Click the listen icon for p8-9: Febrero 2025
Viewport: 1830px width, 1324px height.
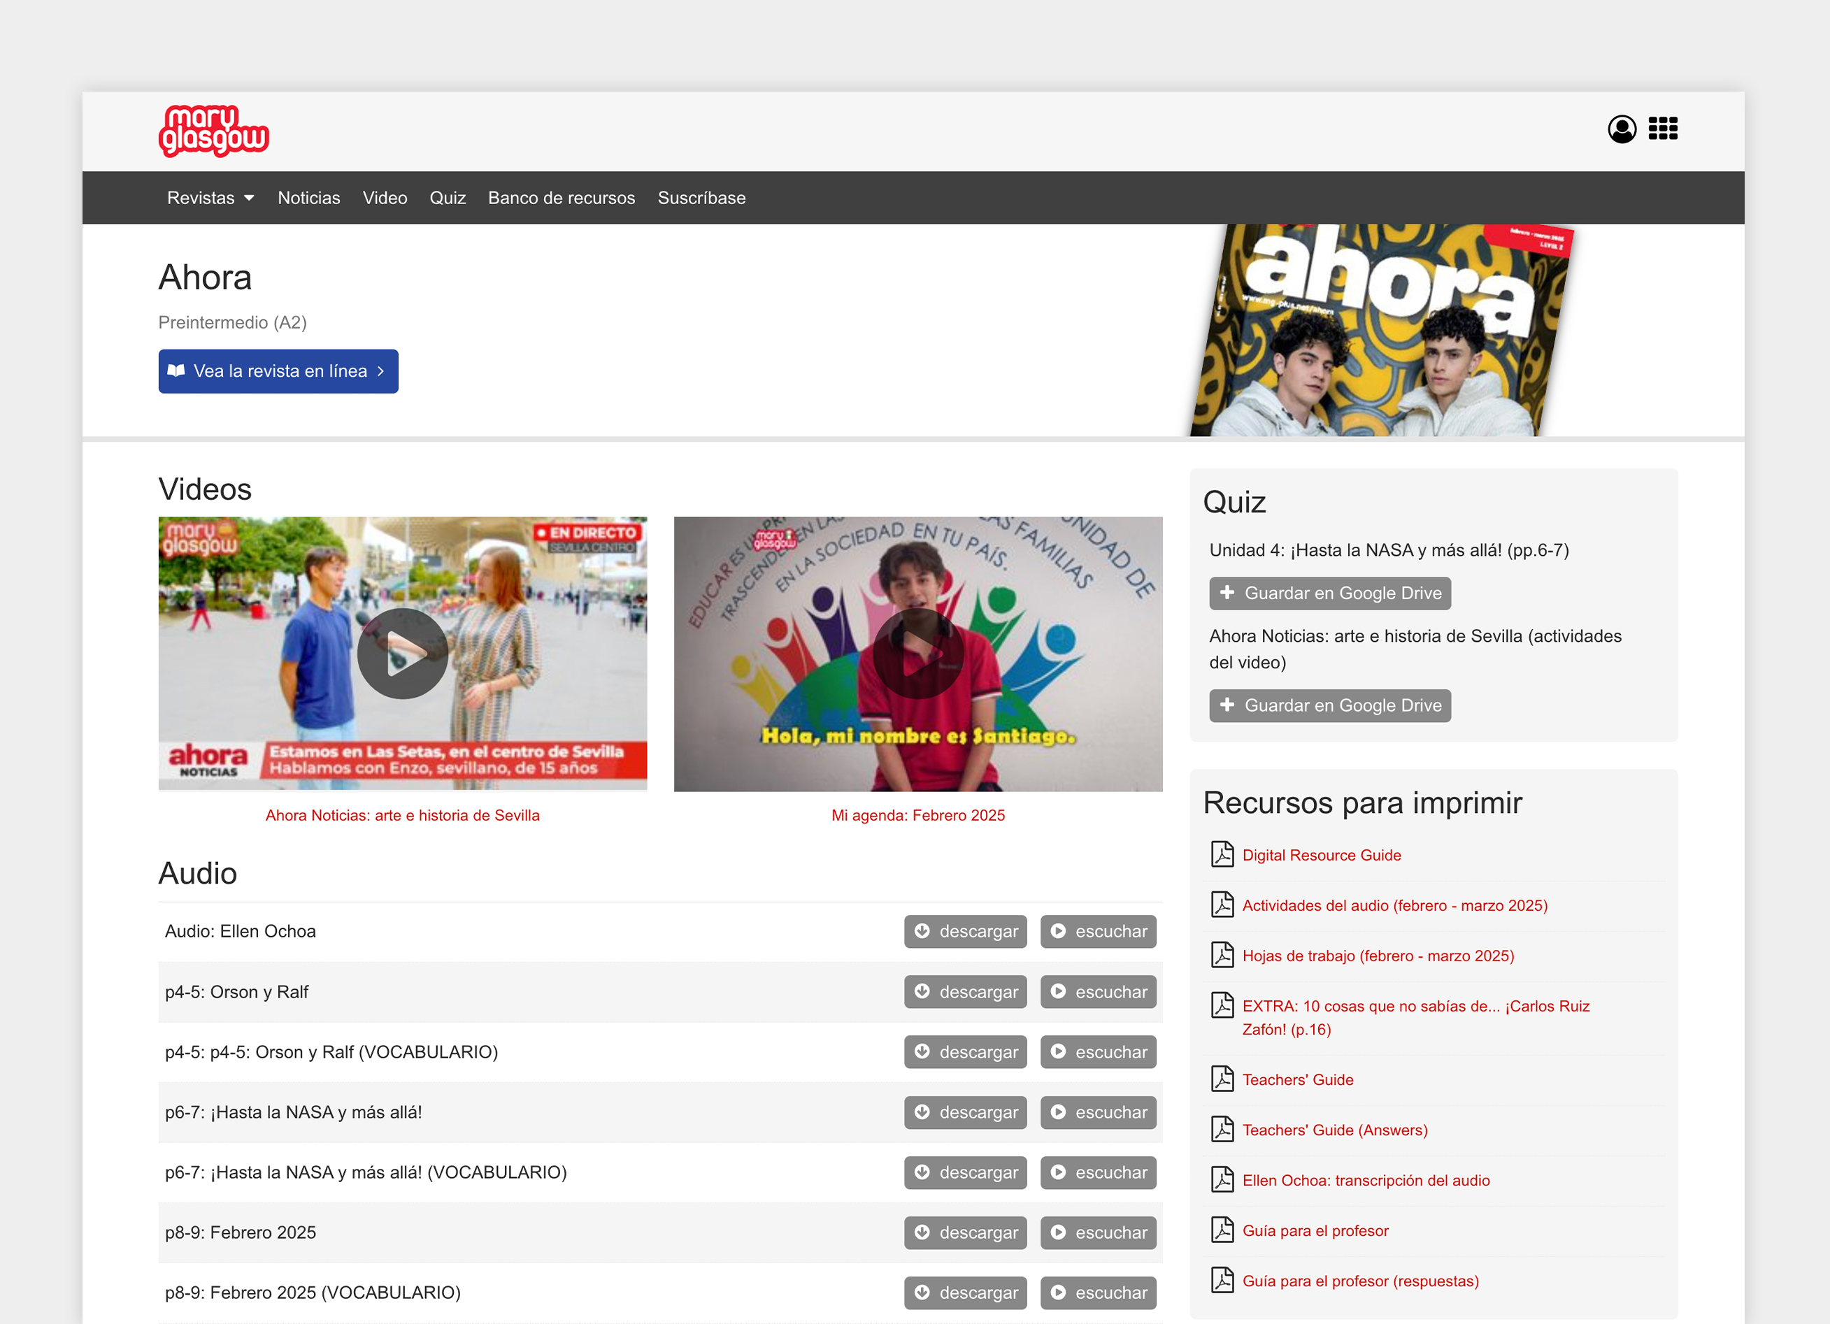pyautogui.click(x=1058, y=1232)
